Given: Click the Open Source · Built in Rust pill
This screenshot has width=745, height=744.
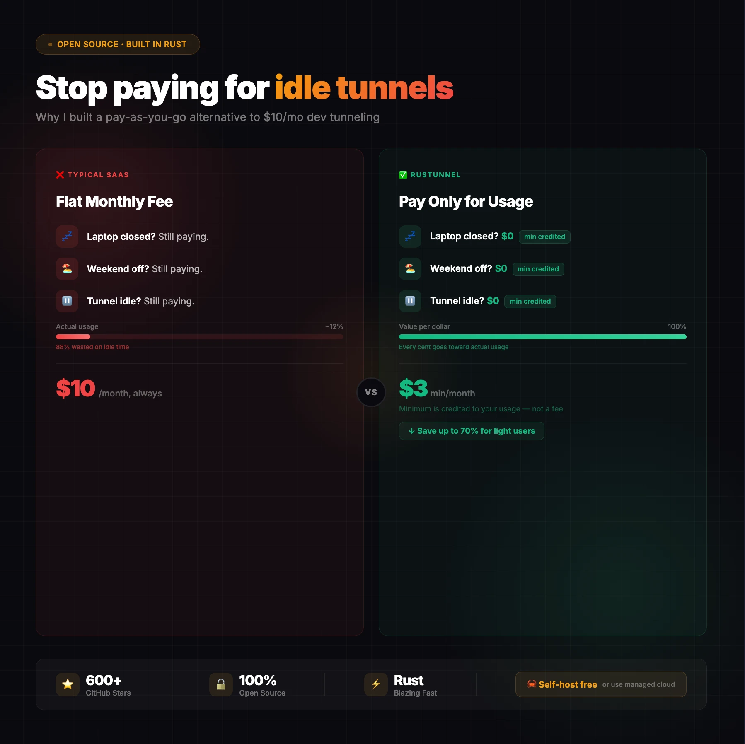Looking at the screenshot, I should point(118,44).
